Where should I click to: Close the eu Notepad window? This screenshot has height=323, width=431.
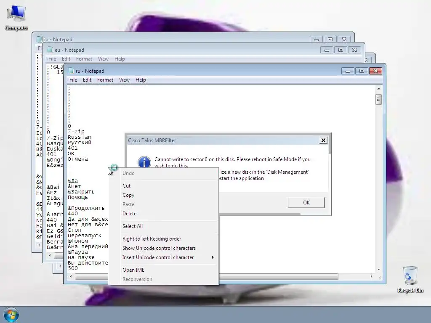pos(354,50)
